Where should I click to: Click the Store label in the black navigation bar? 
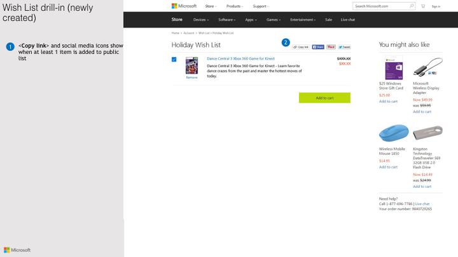coord(177,20)
